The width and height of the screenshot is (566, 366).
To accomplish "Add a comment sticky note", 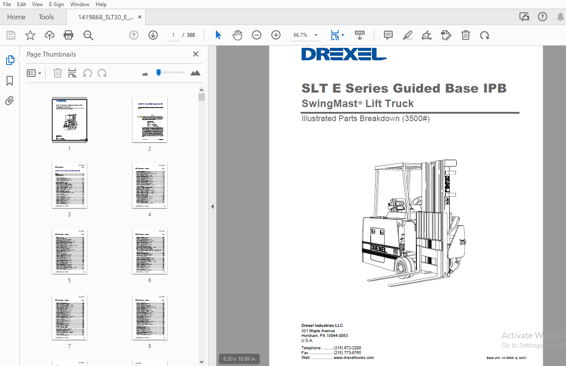I will pos(388,35).
